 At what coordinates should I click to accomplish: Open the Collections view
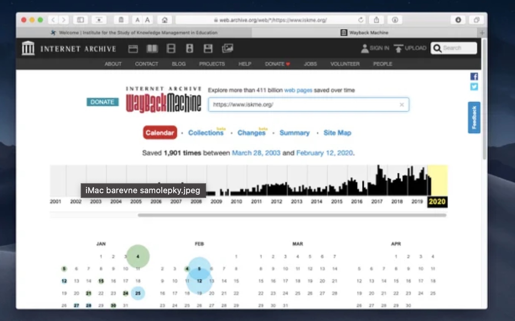point(206,133)
